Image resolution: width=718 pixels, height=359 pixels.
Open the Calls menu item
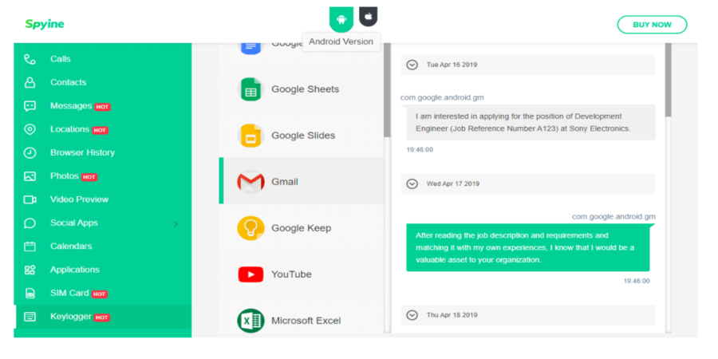click(x=103, y=59)
